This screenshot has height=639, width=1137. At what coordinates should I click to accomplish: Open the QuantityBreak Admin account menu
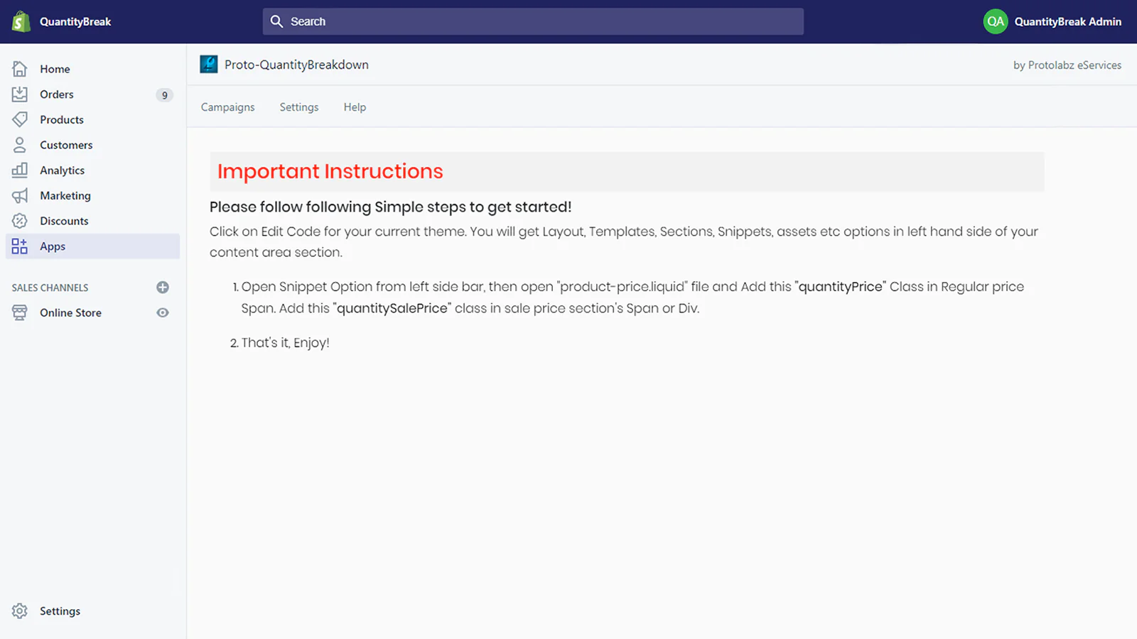tap(1052, 21)
